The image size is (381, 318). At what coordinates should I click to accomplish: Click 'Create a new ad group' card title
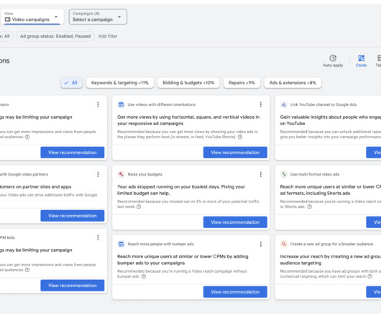tap(331, 244)
